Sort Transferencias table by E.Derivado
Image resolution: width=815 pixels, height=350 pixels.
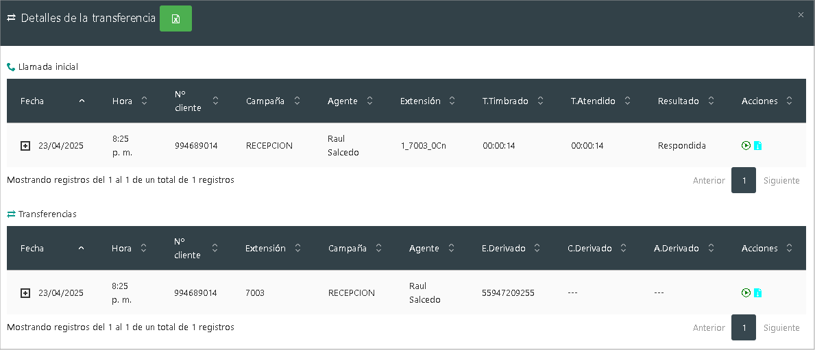click(511, 248)
